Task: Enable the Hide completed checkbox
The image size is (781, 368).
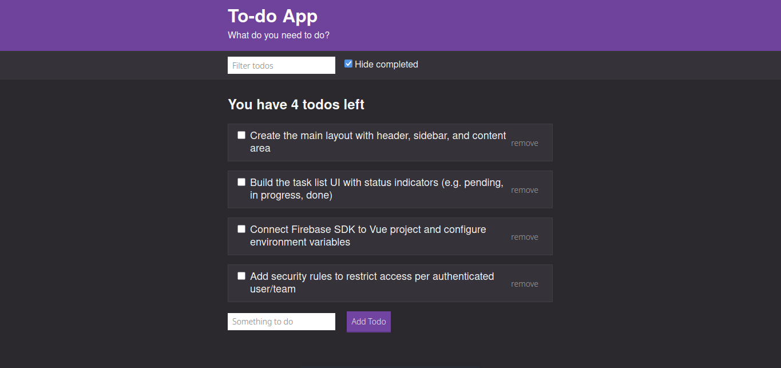Action: pos(348,64)
